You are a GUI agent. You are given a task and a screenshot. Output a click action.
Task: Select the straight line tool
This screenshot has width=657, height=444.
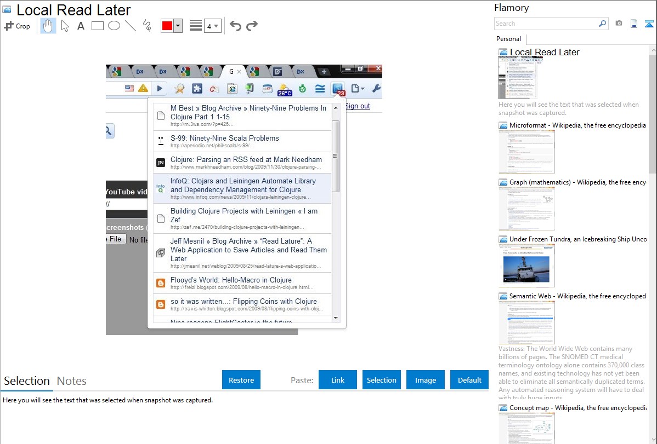click(131, 26)
